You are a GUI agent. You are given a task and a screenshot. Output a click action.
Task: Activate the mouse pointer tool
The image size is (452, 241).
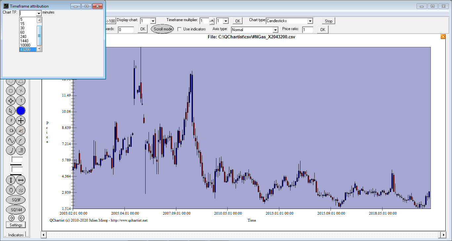coord(11,111)
